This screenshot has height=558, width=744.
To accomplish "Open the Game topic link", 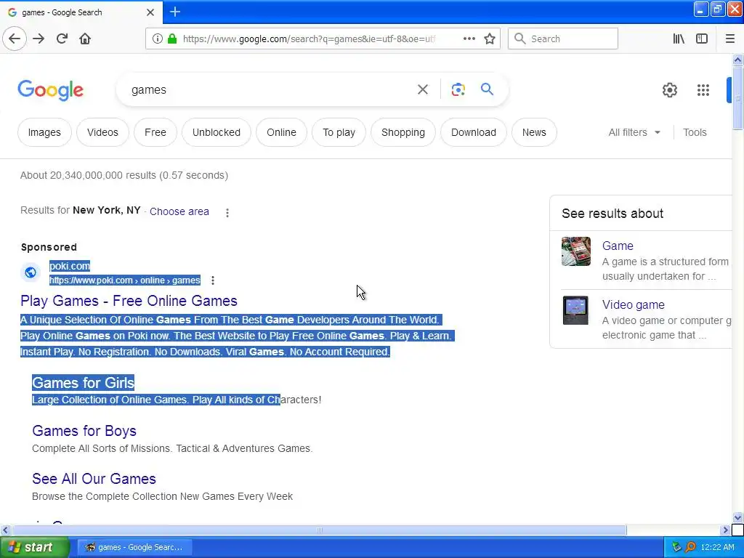I will click(x=618, y=246).
